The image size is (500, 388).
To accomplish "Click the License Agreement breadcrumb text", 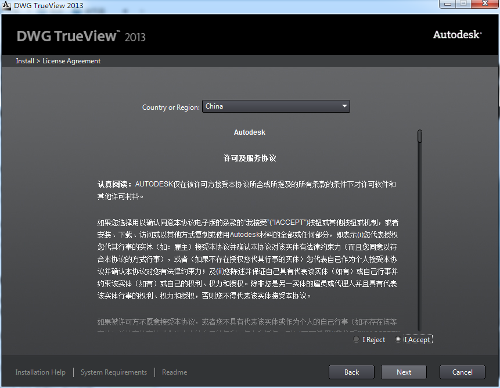I will point(71,61).
